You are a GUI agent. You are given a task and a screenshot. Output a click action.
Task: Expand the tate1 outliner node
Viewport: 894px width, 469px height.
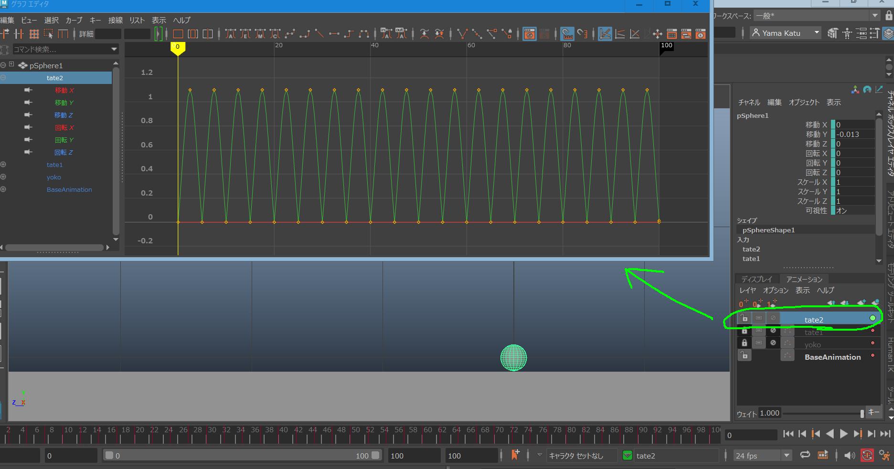(x=3, y=164)
